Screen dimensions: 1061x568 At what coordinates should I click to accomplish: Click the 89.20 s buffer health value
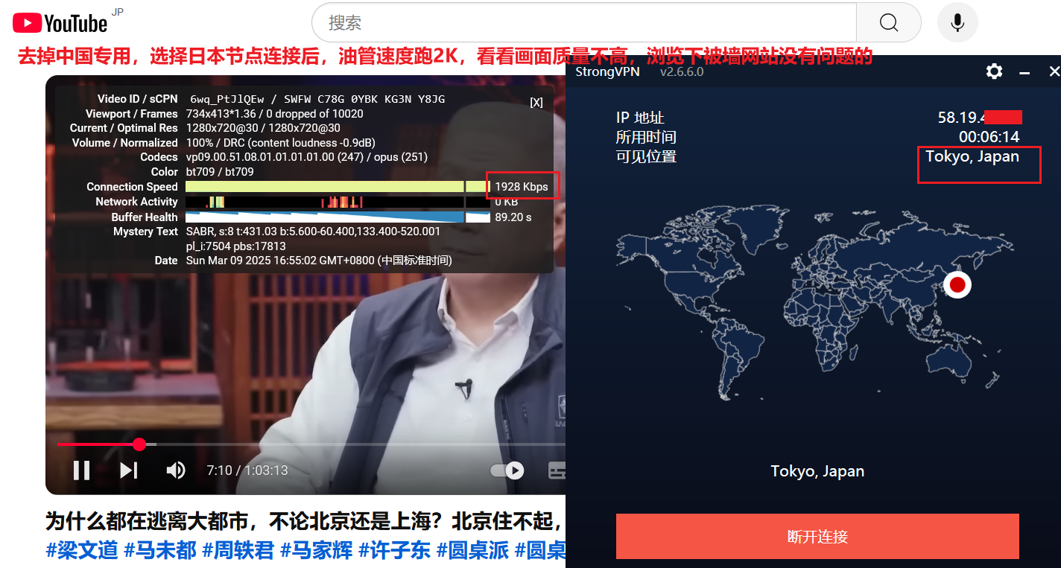(513, 217)
